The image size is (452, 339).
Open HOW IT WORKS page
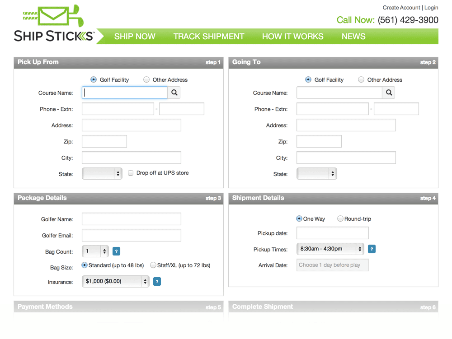point(292,37)
